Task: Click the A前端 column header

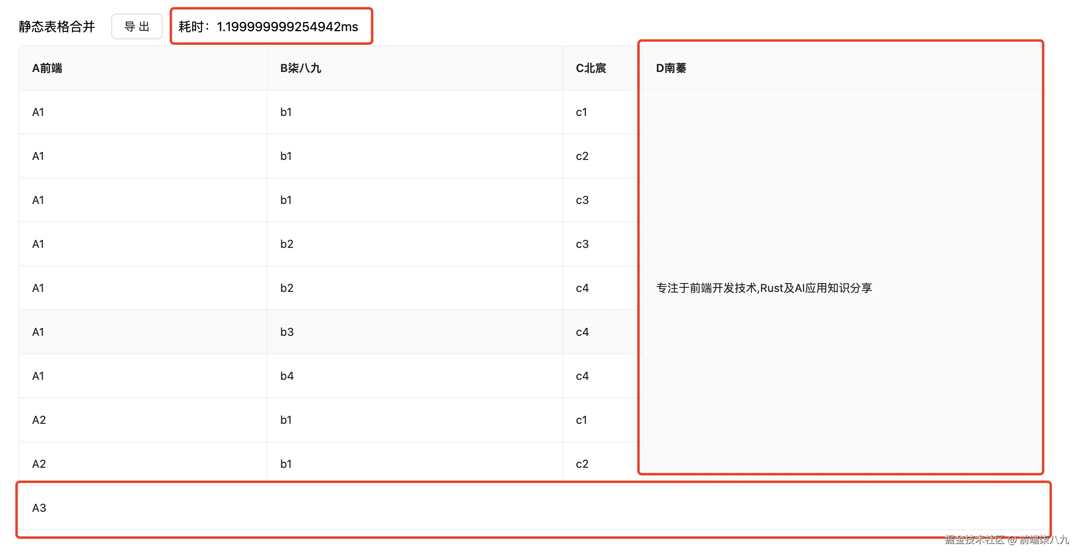Action: 47,68
